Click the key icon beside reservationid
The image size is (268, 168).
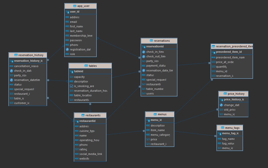coord(144,47)
